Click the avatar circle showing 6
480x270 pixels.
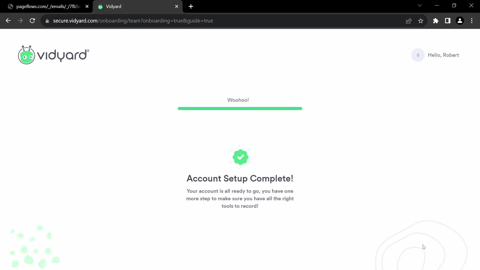click(x=418, y=55)
